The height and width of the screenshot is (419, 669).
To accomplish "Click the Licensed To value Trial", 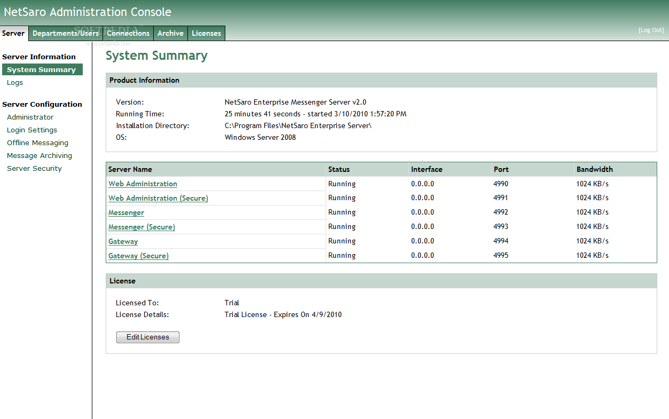I will click(x=232, y=303).
